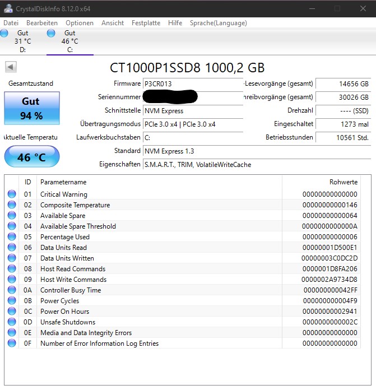Click the Power On Hours parameter name
This screenshot has width=376, height=390.
coord(64,312)
